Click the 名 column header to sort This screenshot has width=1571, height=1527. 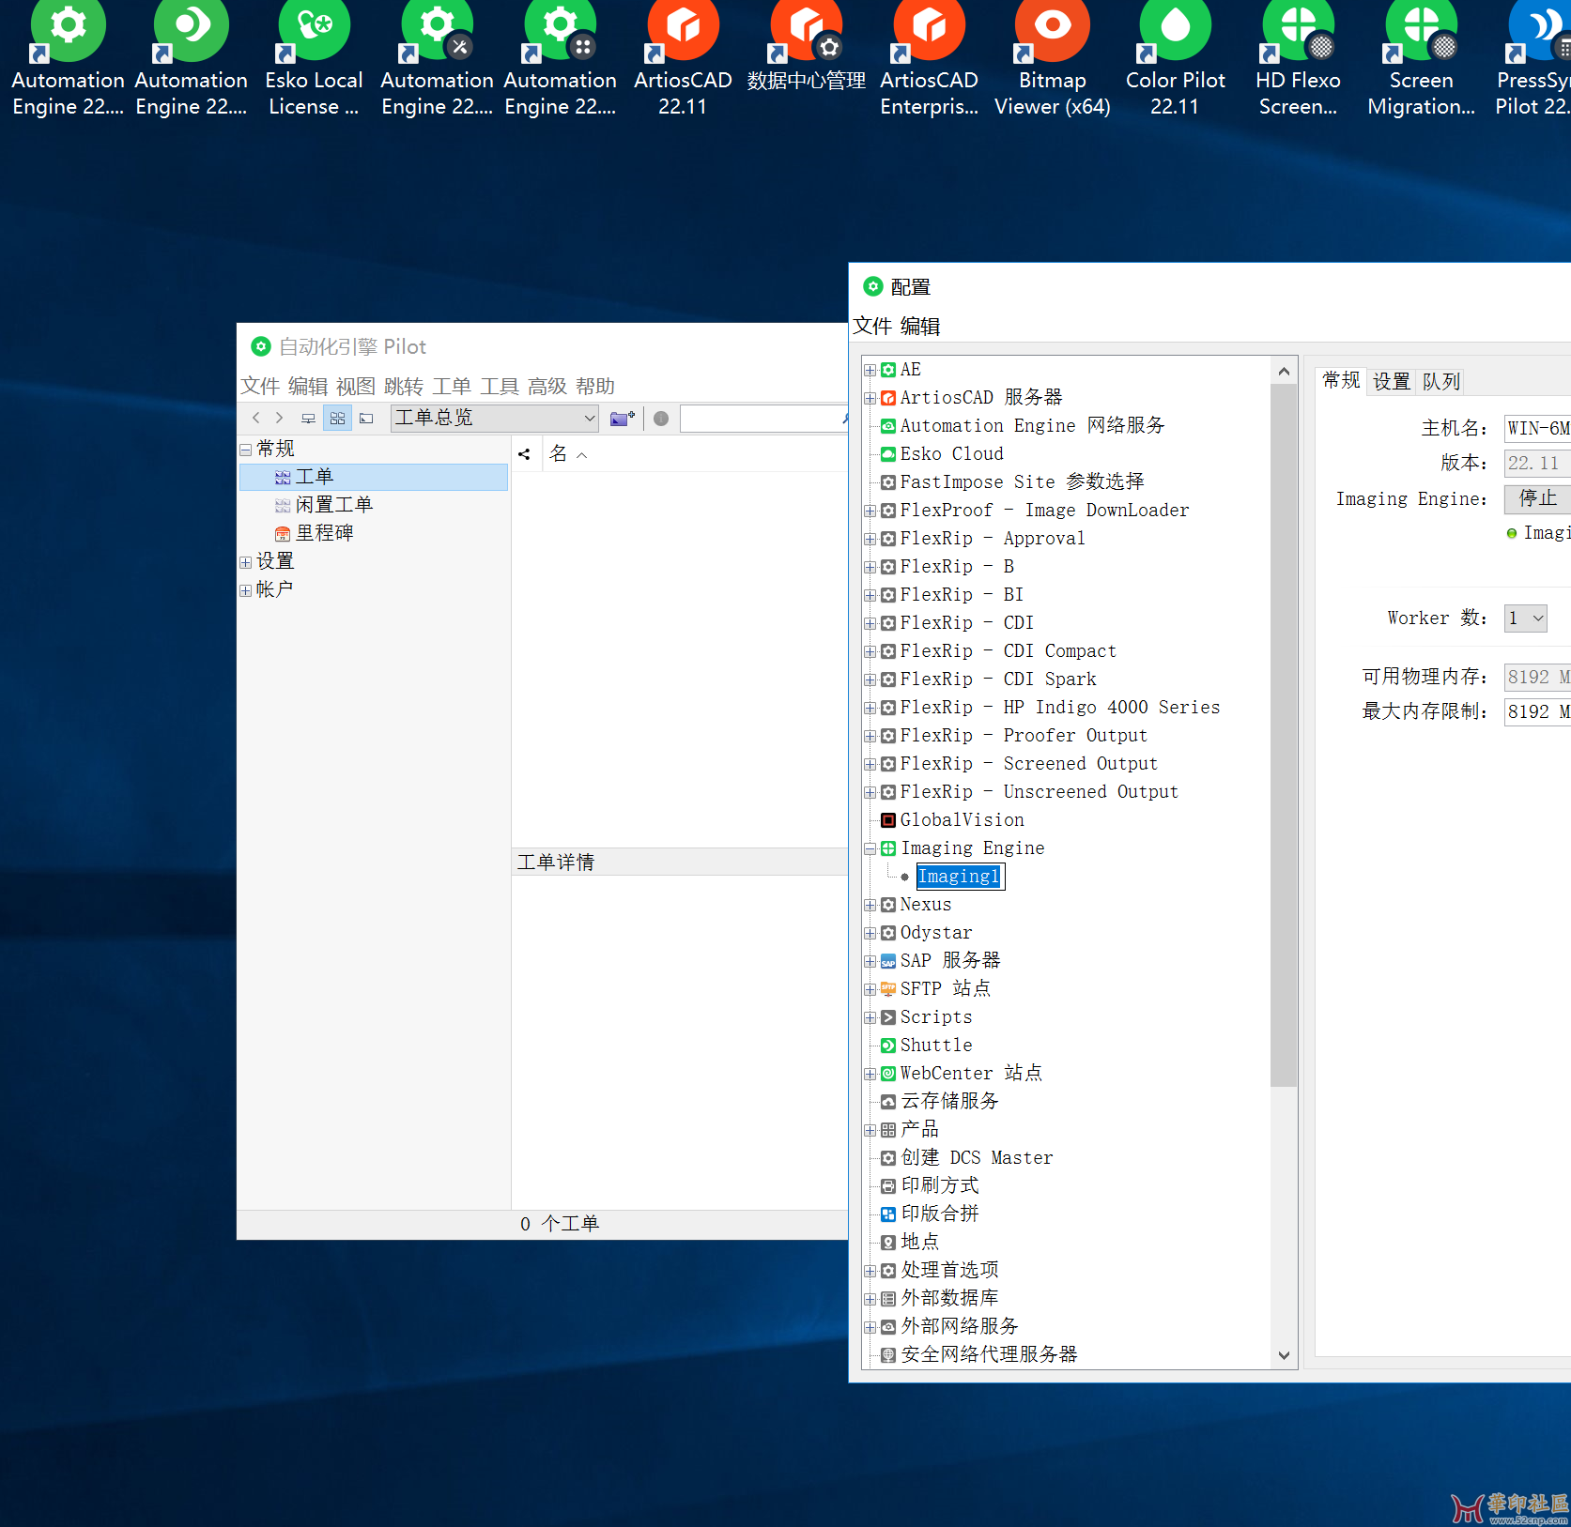click(x=568, y=454)
